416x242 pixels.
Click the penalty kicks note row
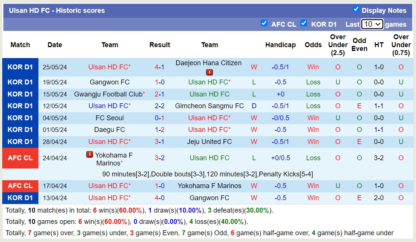point(208,174)
